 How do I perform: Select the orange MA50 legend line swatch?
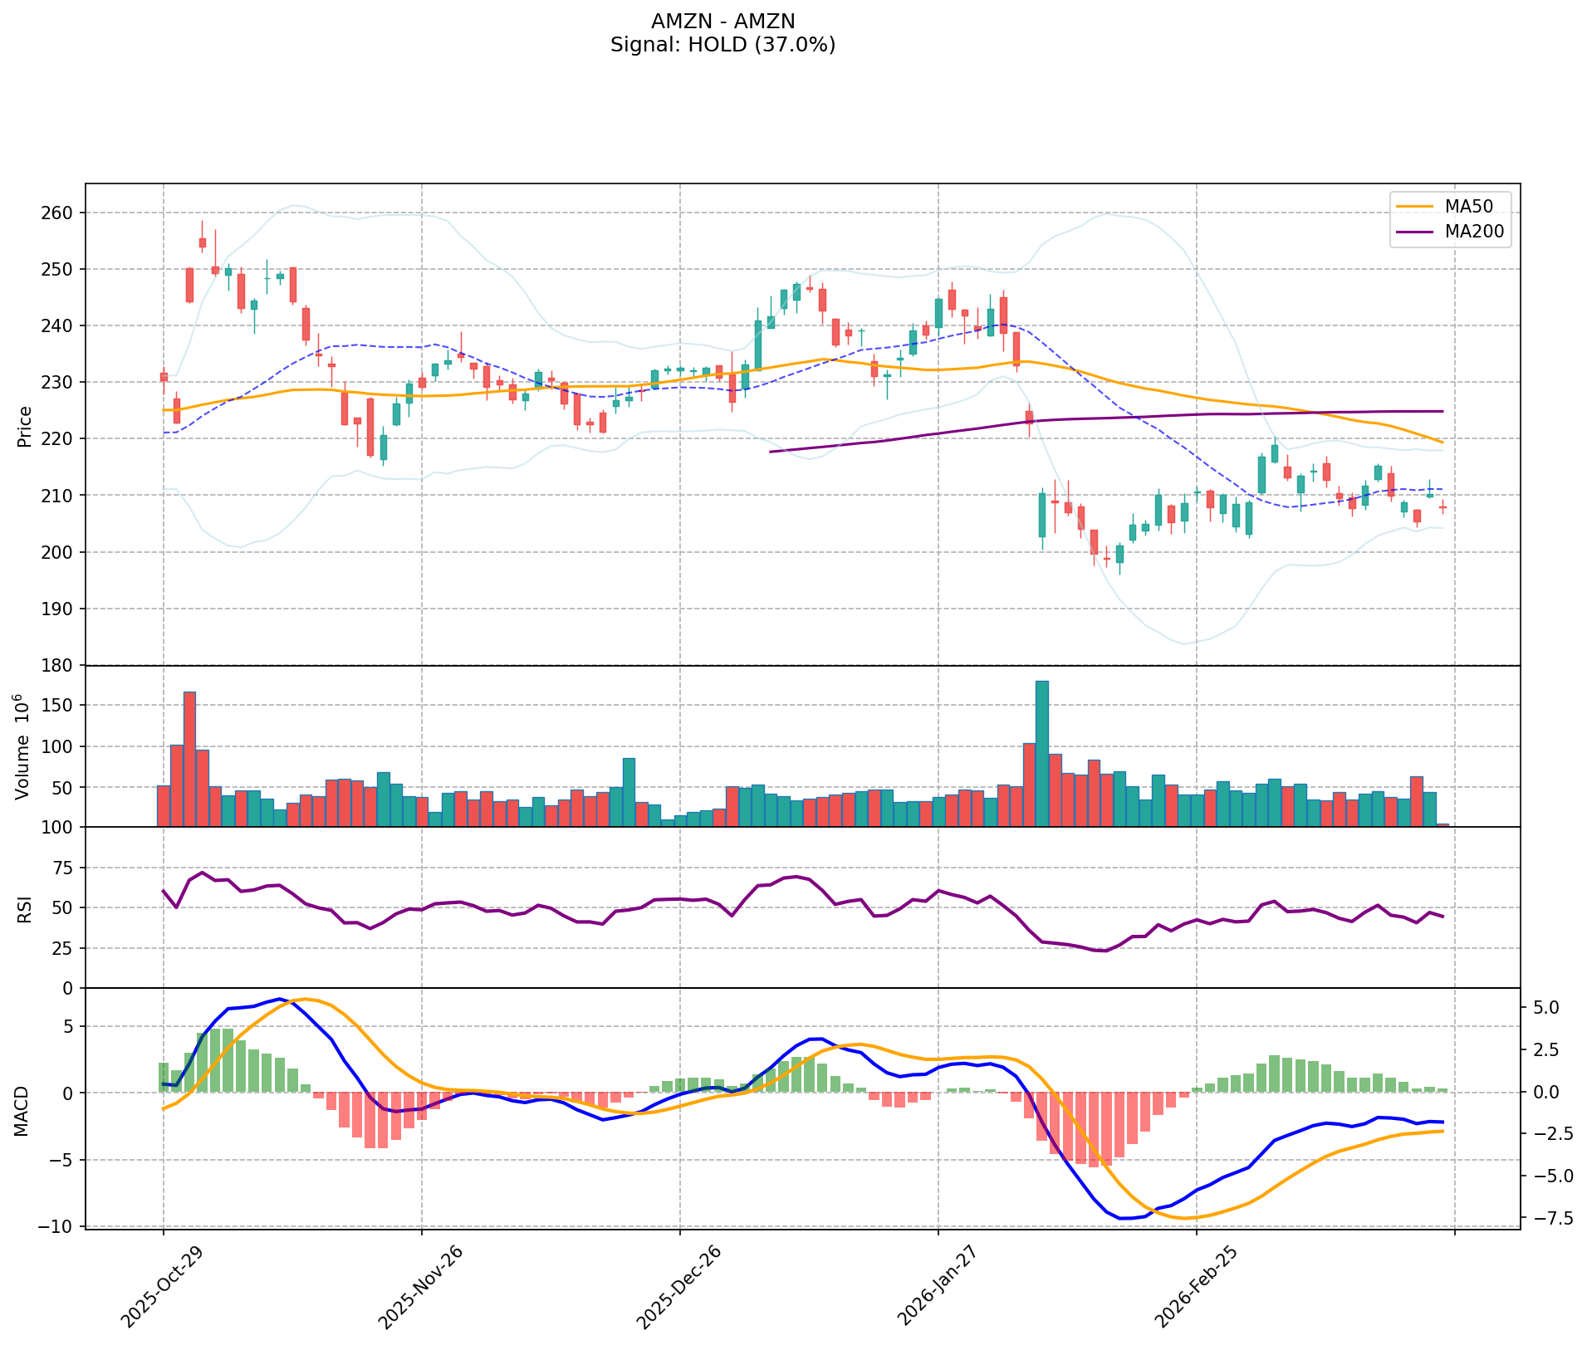1415,205
